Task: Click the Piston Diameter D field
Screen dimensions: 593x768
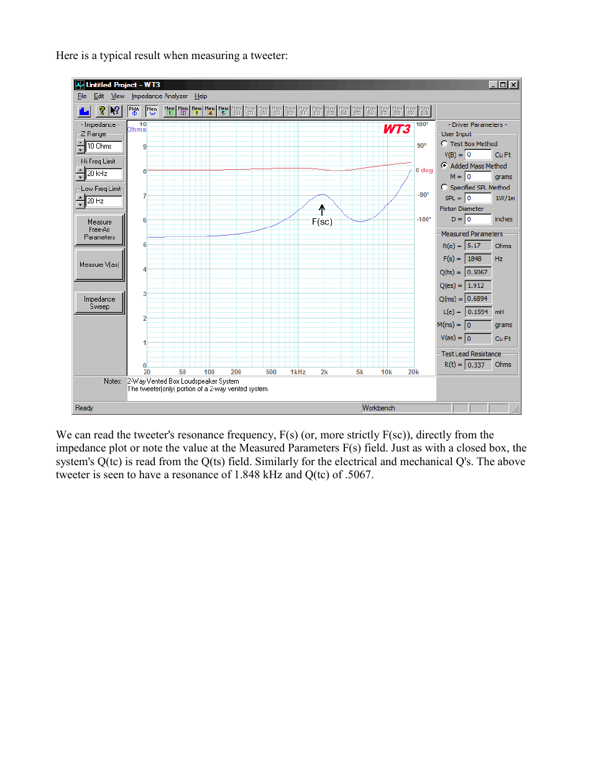Action: 478,220
